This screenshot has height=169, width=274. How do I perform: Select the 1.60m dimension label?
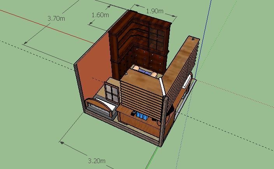(100, 15)
